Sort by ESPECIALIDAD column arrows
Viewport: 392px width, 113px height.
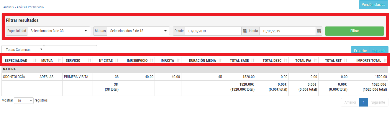pos(35,60)
